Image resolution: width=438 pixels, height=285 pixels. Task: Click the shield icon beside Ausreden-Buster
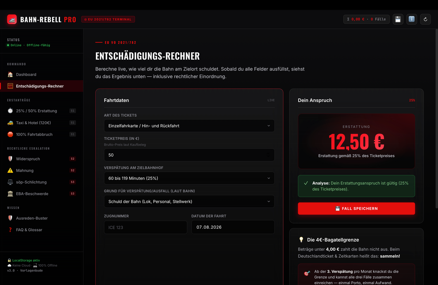click(10, 218)
